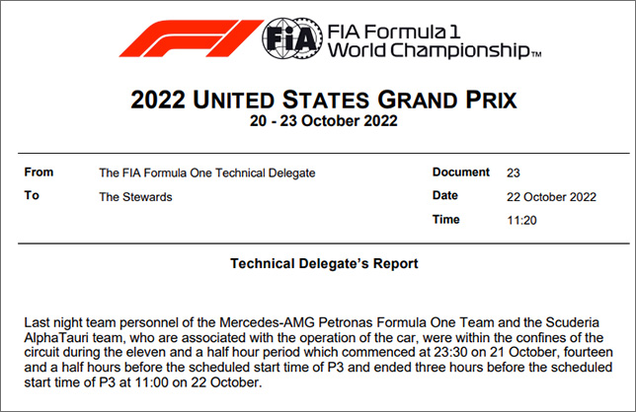636x412 pixels.
Task: Click the To label
Action: coord(32,195)
